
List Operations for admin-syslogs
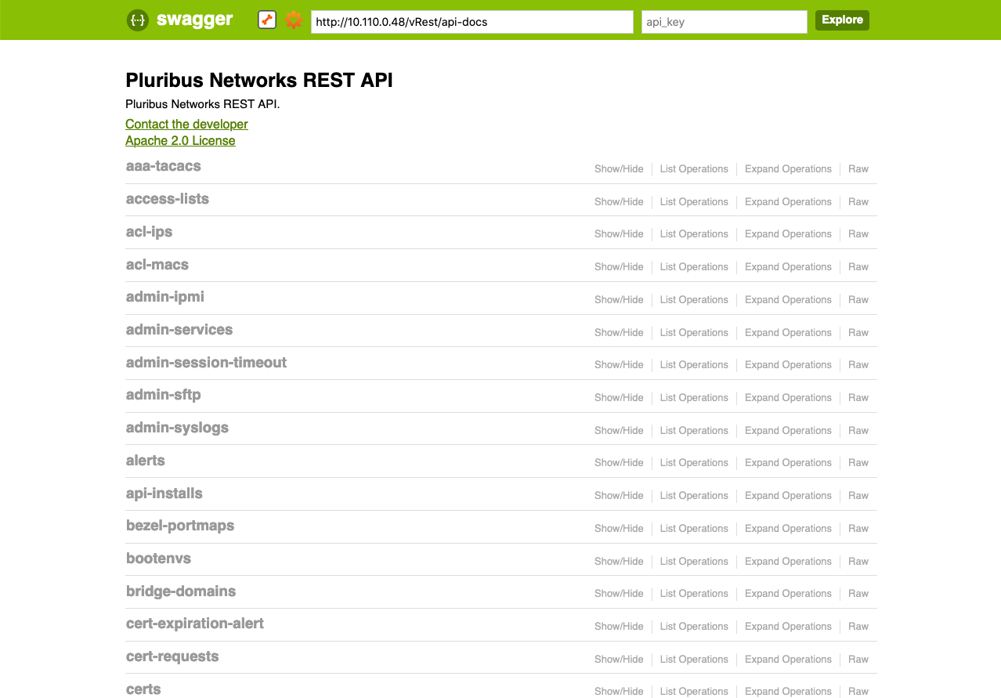point(694,431)
